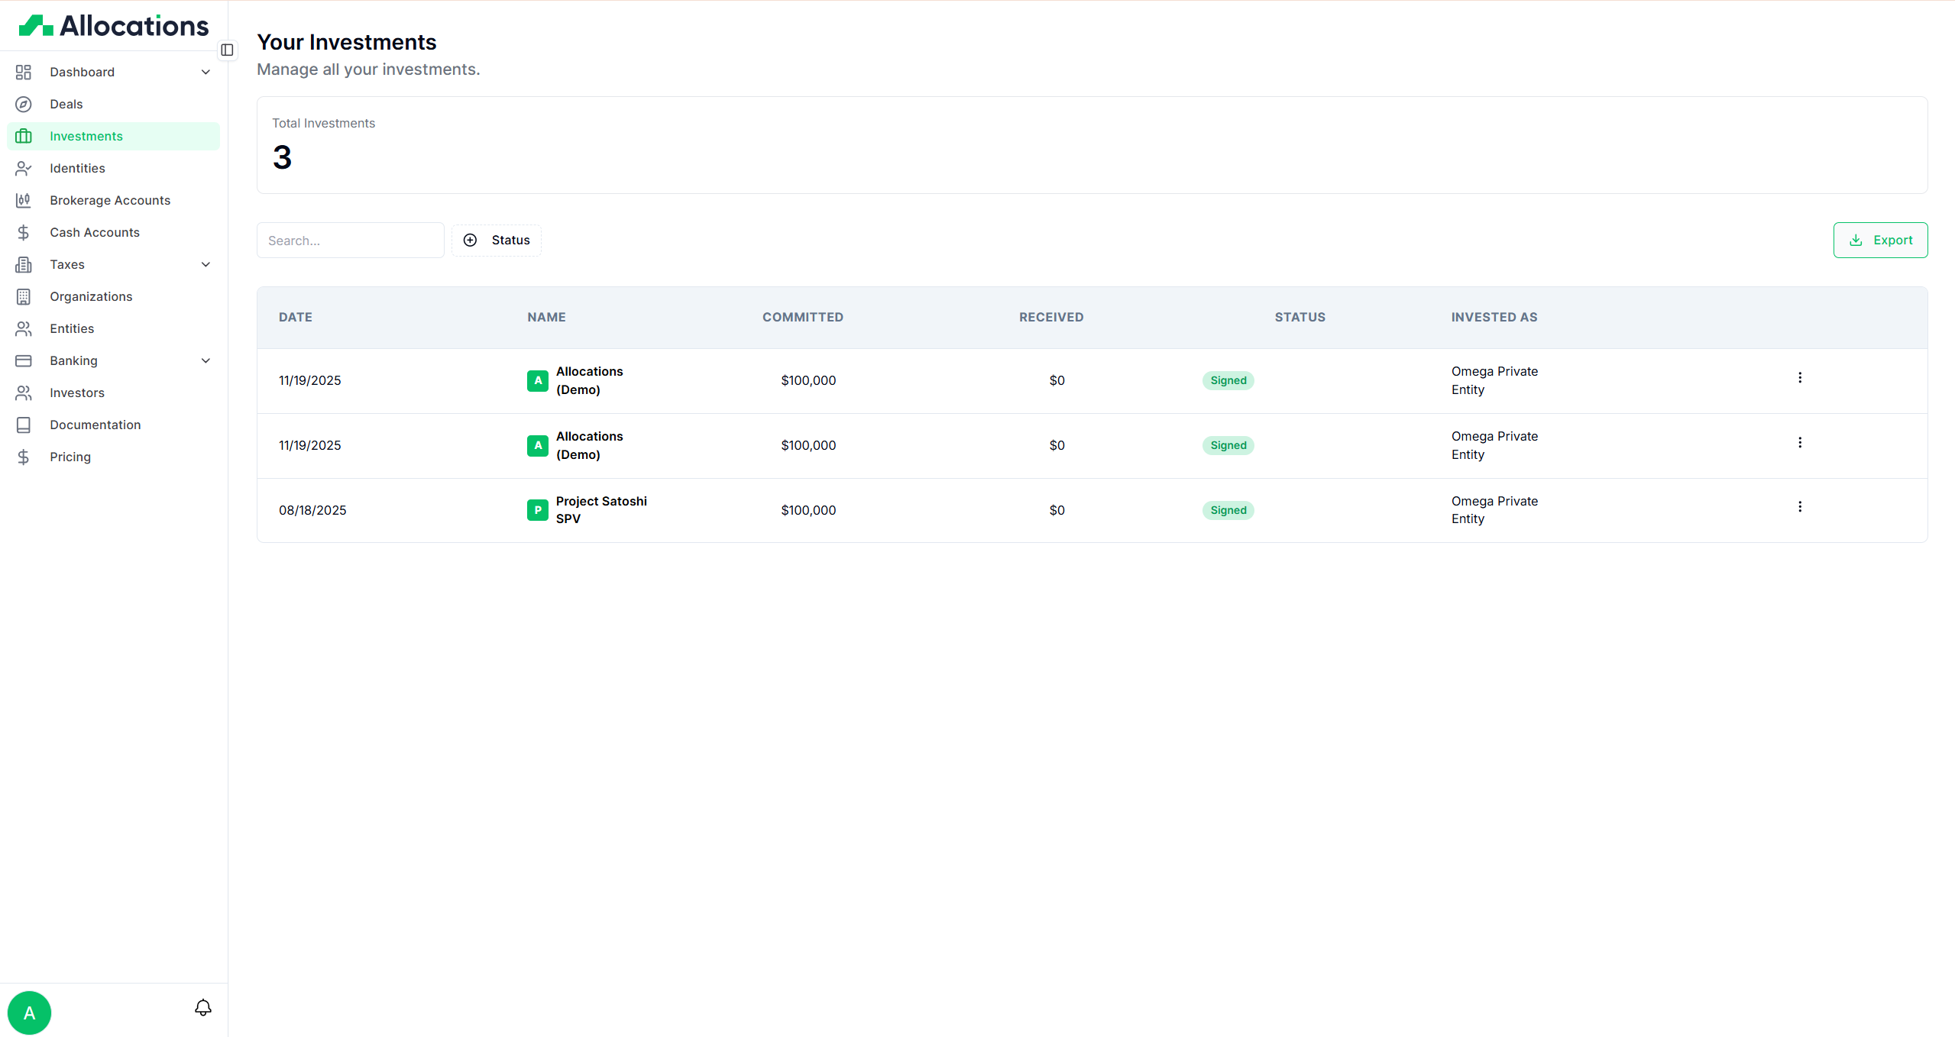The image size is (1955, 1037).
Task: Expand the Dashboard chevron
Action: point(206,72)
